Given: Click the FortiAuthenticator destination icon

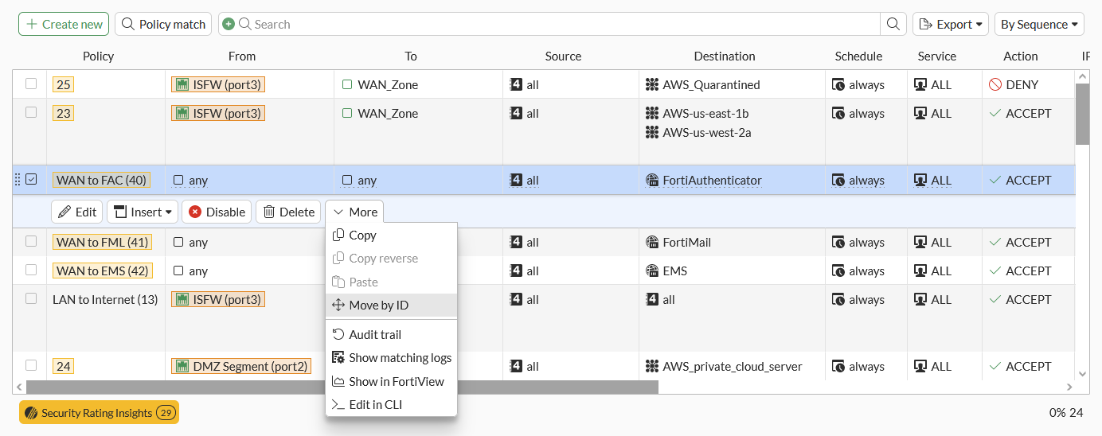Looking at the screenshot, I should point(652,181).
